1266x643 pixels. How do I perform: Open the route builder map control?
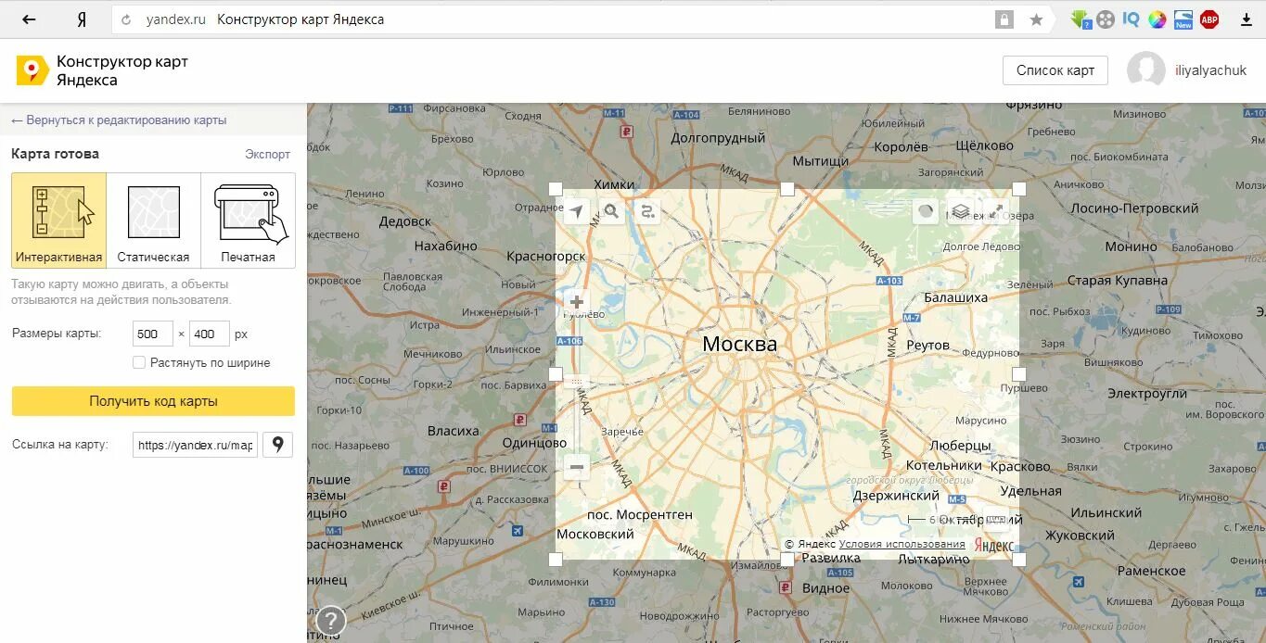click(647, 212)
